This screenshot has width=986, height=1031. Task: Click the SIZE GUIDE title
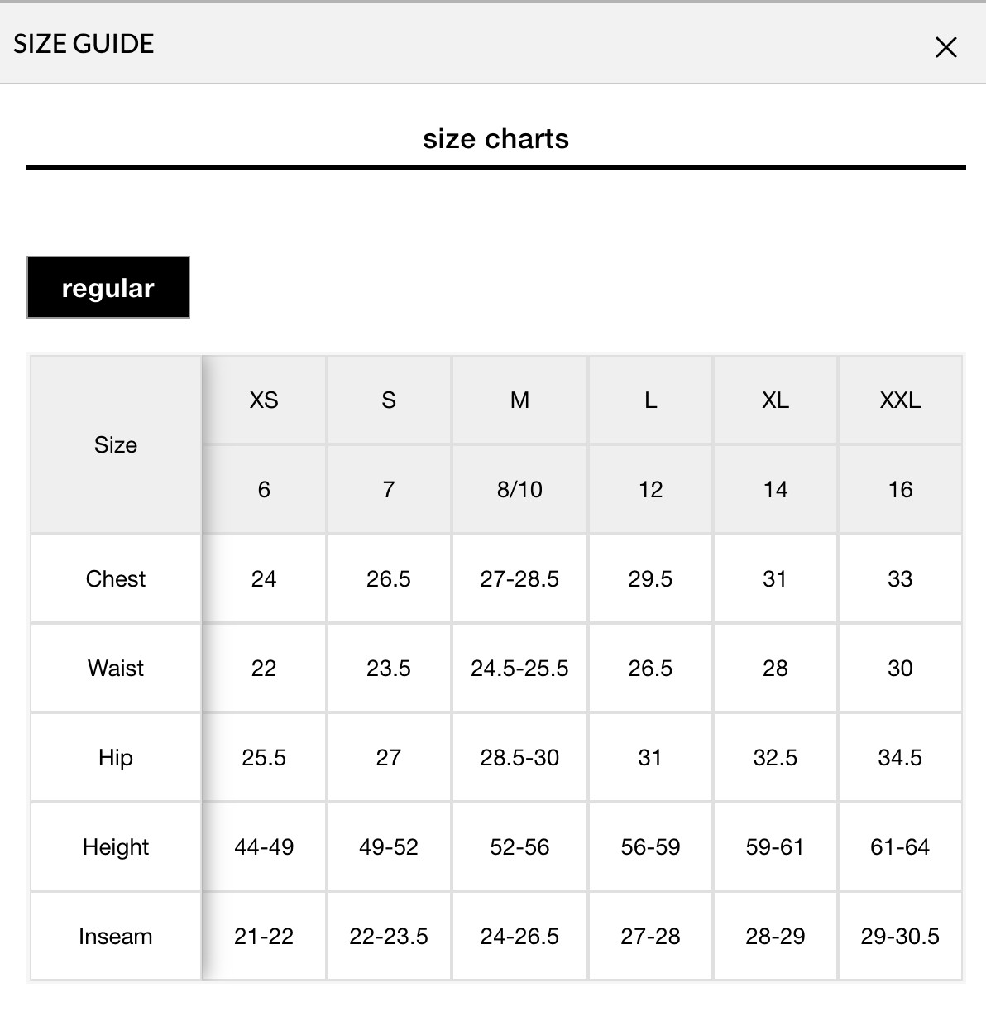click(x=84, y=44)
